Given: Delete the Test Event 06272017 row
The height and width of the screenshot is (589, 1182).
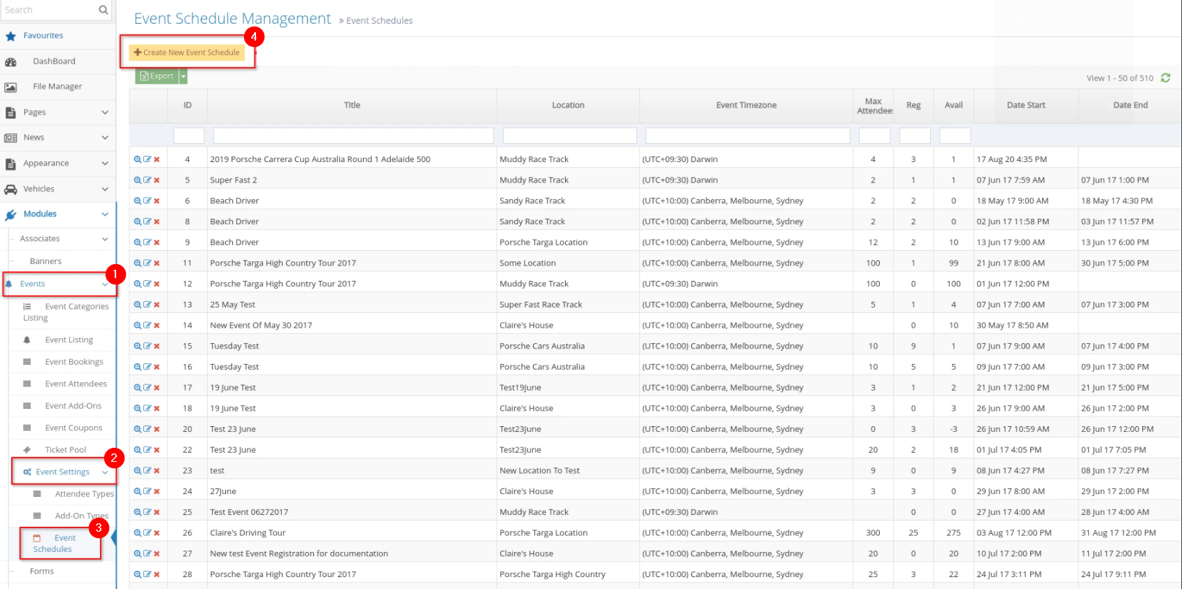Looking at the screenshot, I should pyautogui.click(x=157, y=512).
